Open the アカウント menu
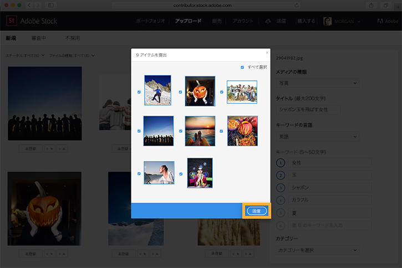 [243, 21]
